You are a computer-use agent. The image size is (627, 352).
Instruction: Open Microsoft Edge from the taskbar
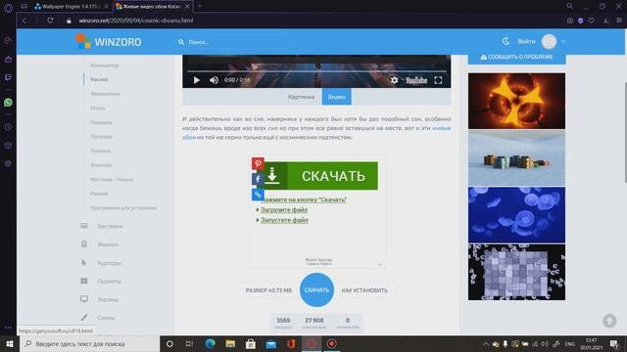[210, 343]
